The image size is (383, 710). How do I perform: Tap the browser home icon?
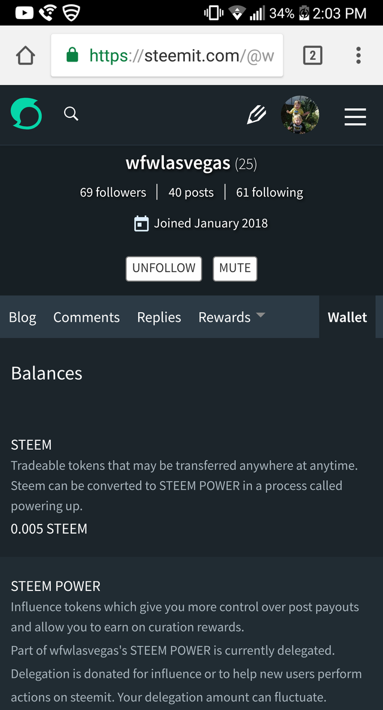[x=25, y=56]
